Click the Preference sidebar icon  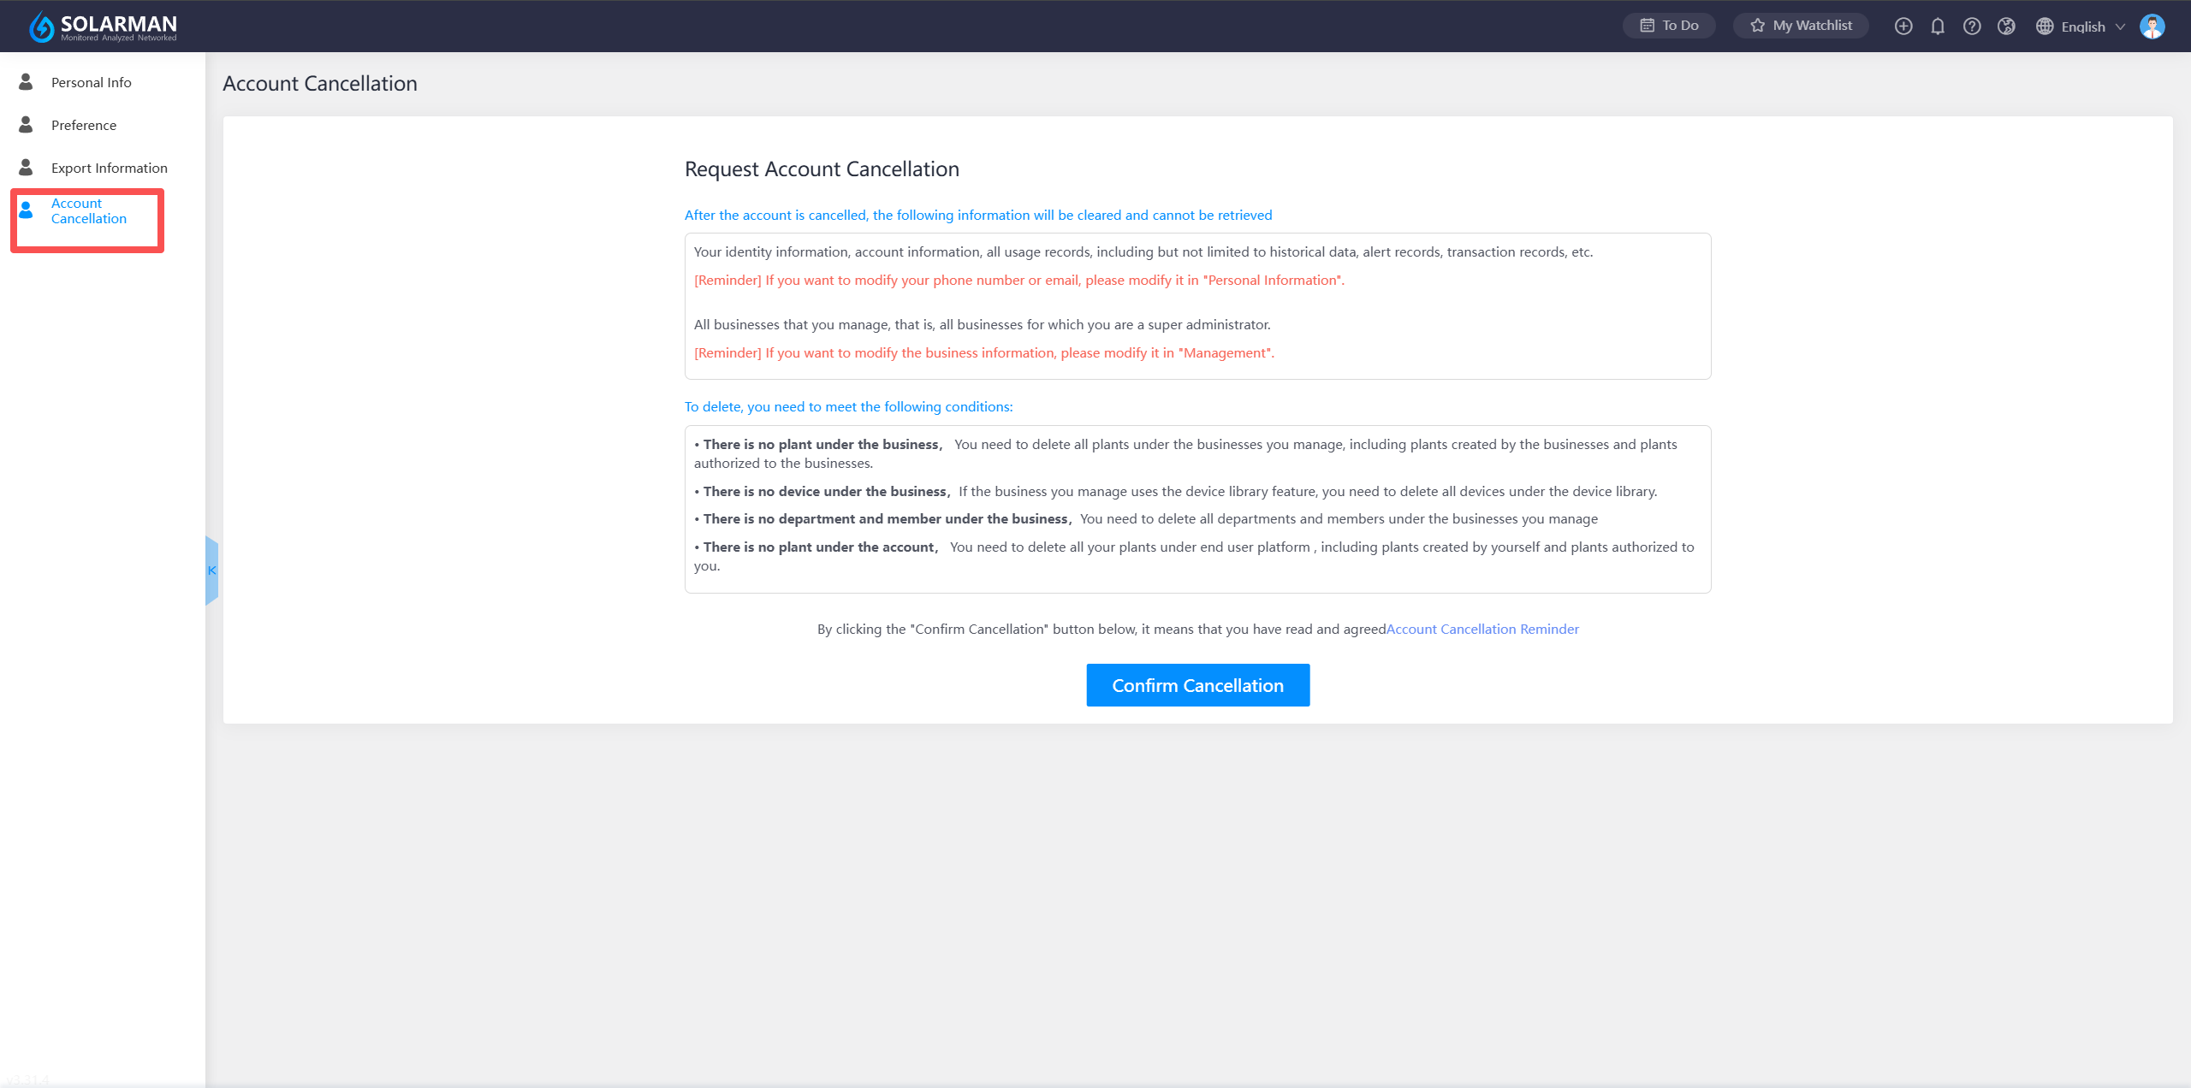tap(27, 125)
